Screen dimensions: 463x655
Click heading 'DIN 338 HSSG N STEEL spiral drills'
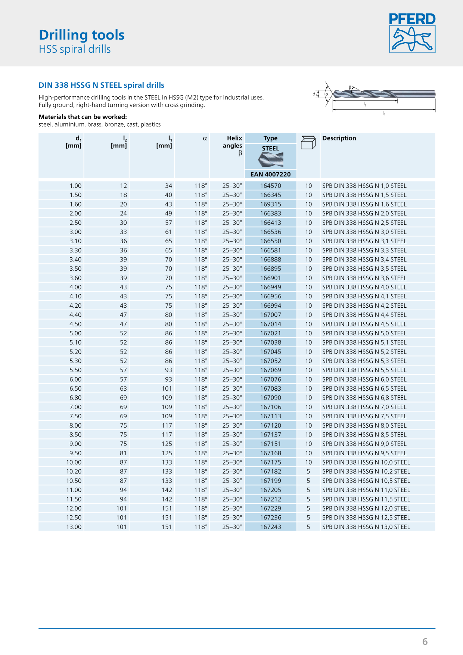pos(102,85)
